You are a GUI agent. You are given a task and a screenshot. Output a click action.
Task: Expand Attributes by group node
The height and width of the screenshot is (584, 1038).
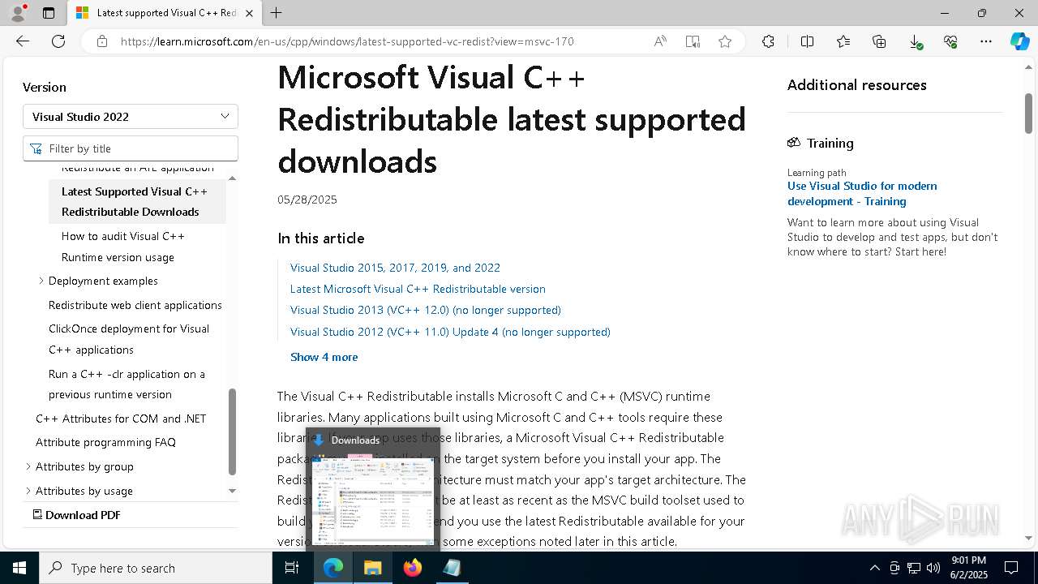(28, 466)
